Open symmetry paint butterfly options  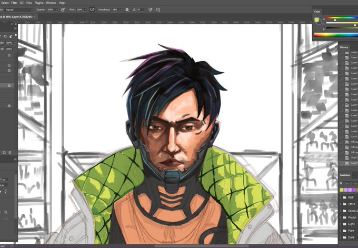click(x=158, y=10)
